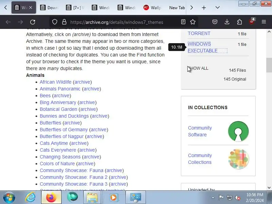This screenshot has height=204, width=272.
Task: Click the vertical scrollbar thumb
Action: coord(269,65)
